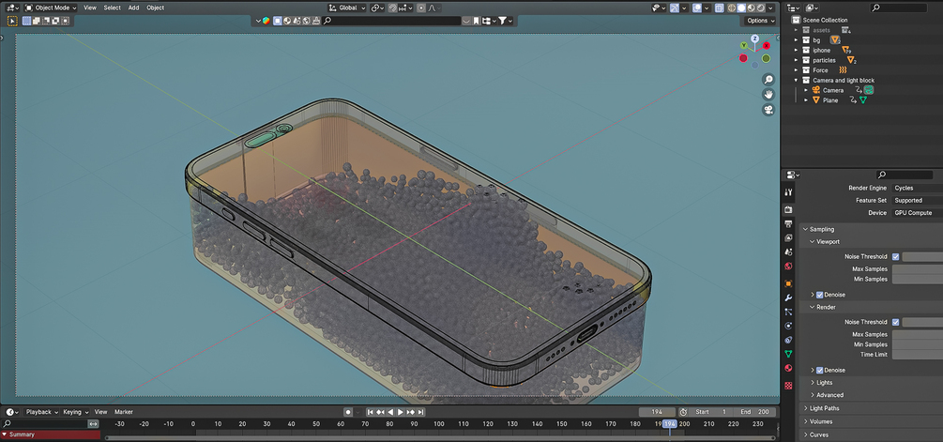Image resolution: width=943 pixels, height=442 pixels.
Task: Open the Render properties tab
Action: [788, 209]
